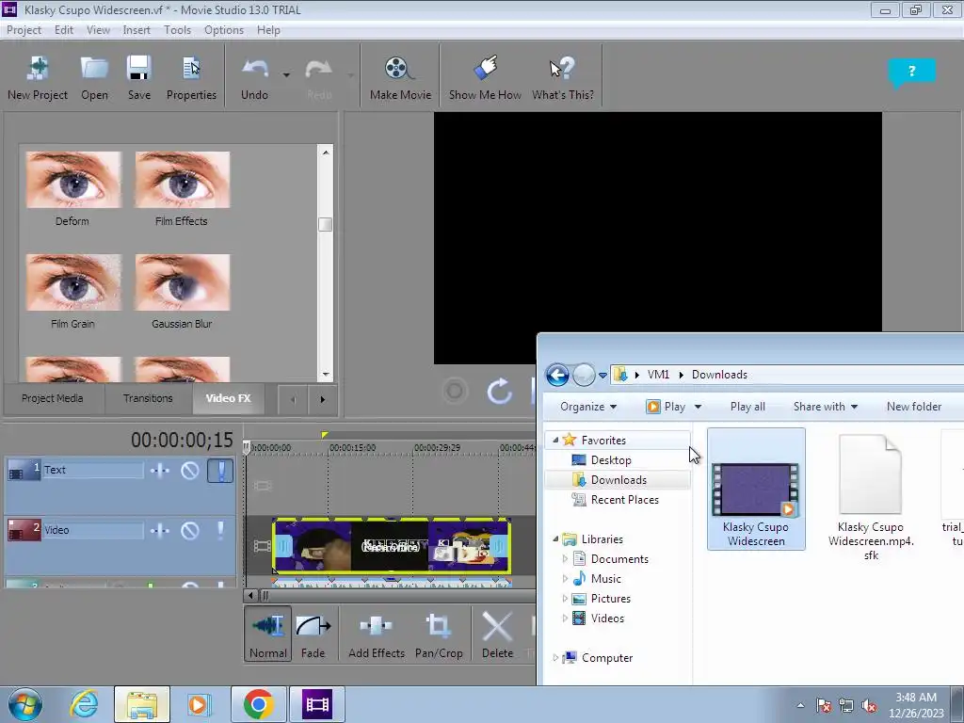The height and width of the screenshot is (723, 964).
Task: Go back in the Explorer window
Action: click(x=557, y=375)
